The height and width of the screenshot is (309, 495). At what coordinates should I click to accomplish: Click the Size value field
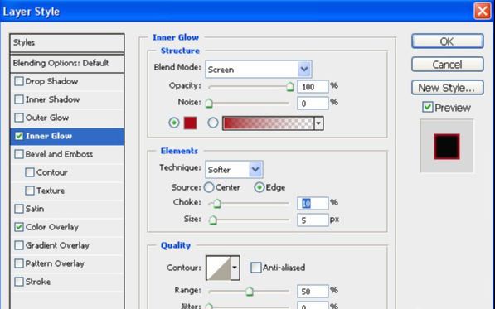click(x=313, y=220)
